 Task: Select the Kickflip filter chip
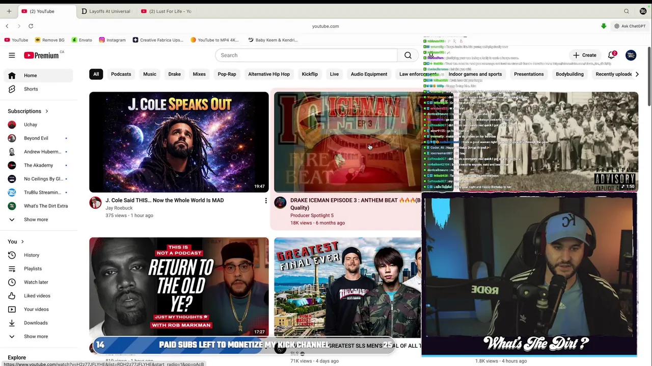click(310, 74)
